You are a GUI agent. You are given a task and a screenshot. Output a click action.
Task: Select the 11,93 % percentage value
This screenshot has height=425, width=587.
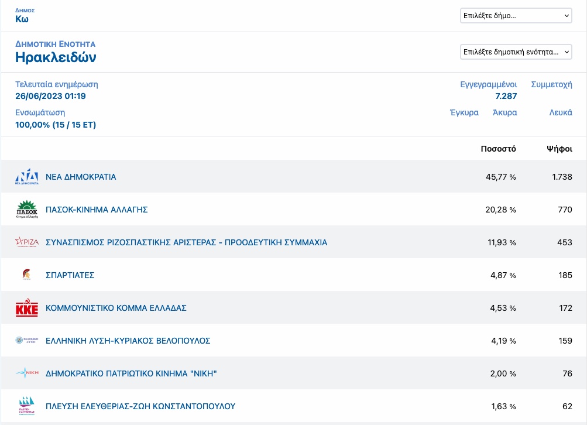point(502,242)
